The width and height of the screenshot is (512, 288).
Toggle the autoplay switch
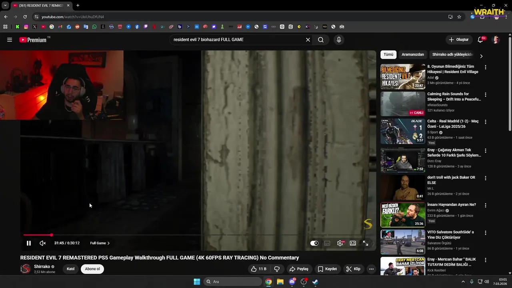(x=314, y=243)
